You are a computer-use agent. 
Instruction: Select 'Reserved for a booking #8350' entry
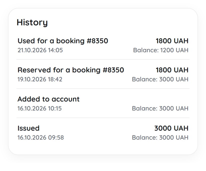click(x=71, y=70)
